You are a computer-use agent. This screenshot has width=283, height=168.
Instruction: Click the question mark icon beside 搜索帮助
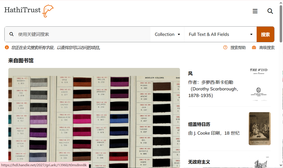[x=225, y=48]
